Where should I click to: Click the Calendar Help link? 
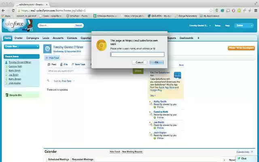point(243,152)
